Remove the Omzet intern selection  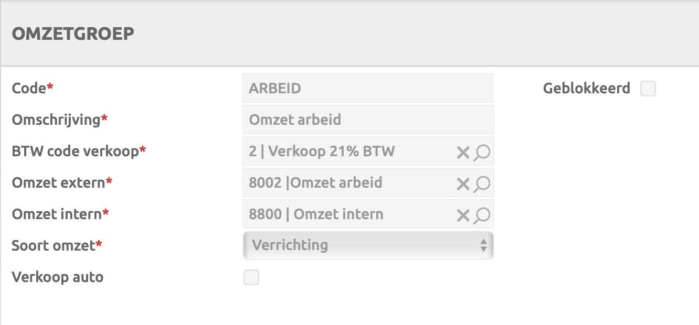pos(462,215)
